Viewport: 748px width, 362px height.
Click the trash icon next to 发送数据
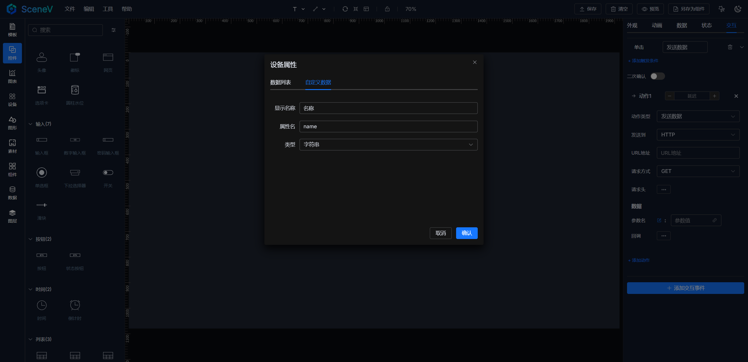coord(730,47)
